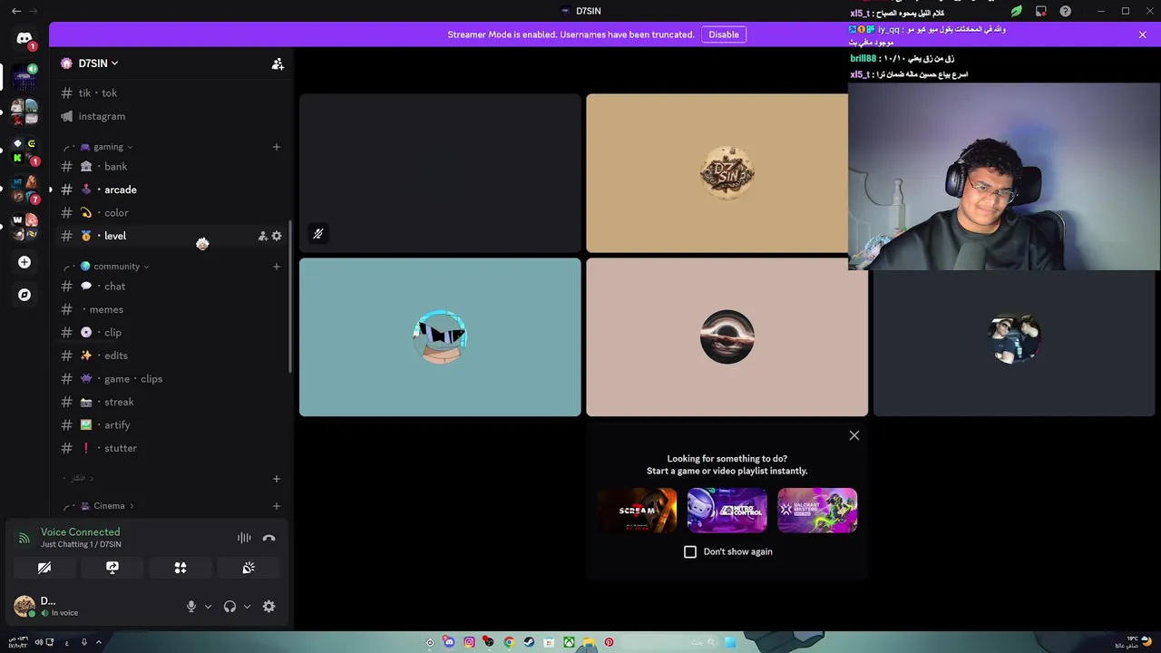The height and width of the screenshot is (653, 1161).
Task: Start an Activity shapes icon
Action: [x=180, y=568]
